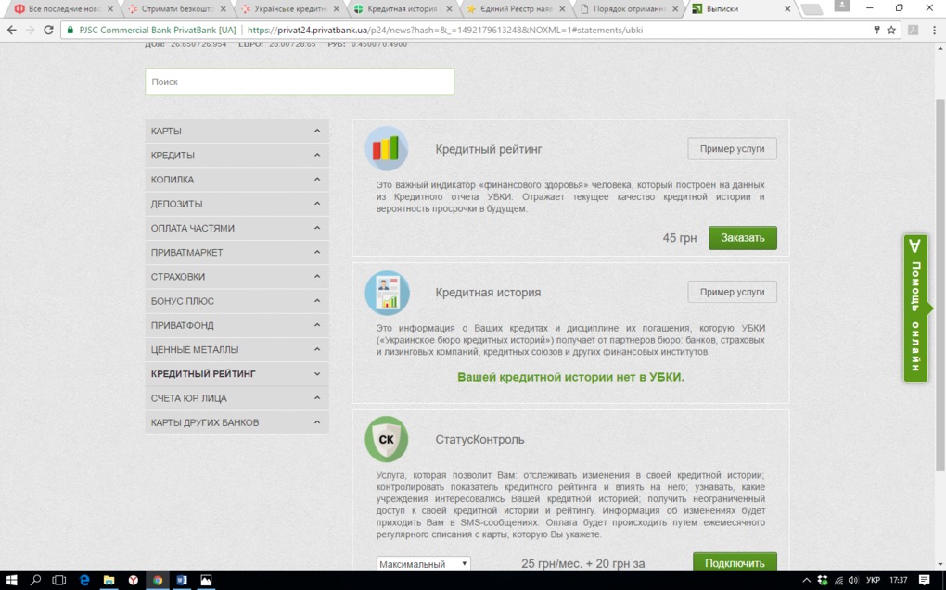Screen dimensions: 946x590
Task: Click the Поиск search field
Action: pos(300,82)
